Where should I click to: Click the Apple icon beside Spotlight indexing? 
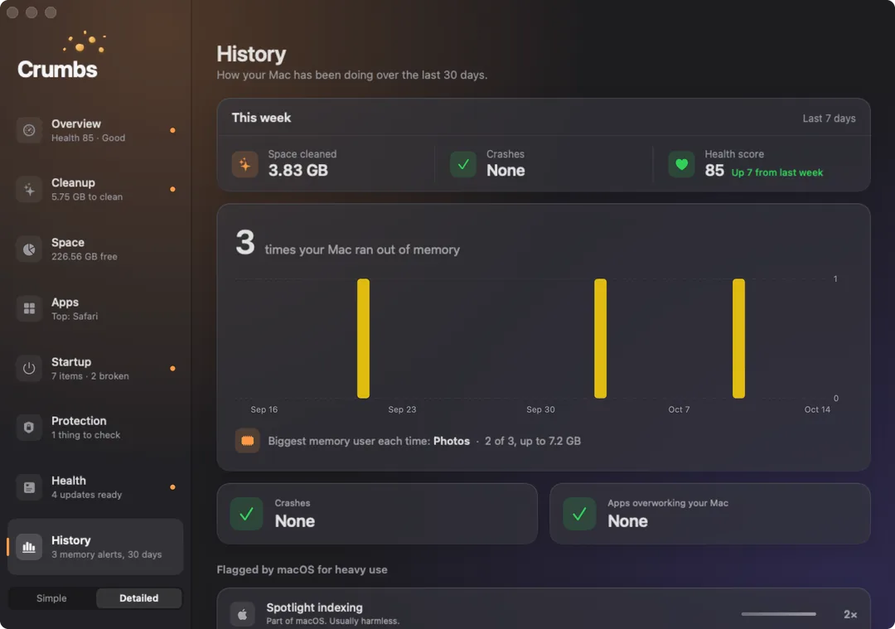pos(243,614)
